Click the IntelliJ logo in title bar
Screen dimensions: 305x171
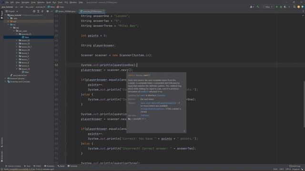click(2, 2)
